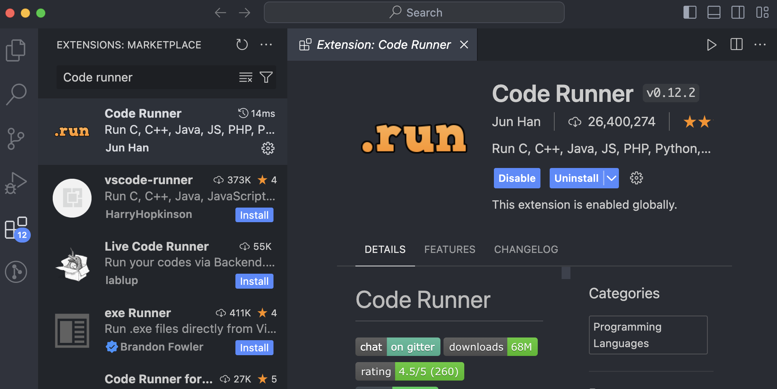The height and width of the screenshot is (389, 777).
Task: Open extension settings via the gear icon
Action: point(636,178)
